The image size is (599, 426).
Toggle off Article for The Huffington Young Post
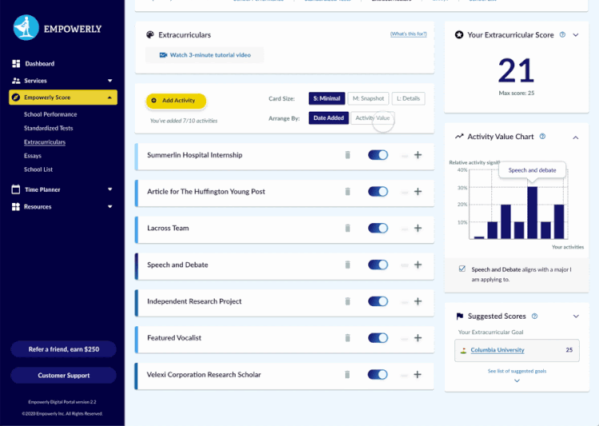[378, 192]
